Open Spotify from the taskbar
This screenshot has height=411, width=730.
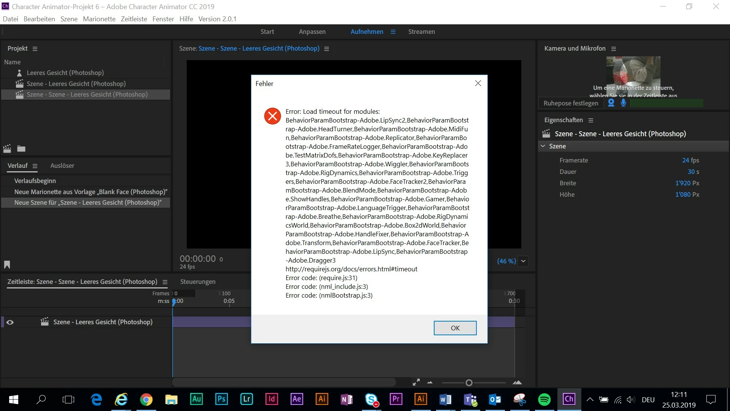coord(544,399)
